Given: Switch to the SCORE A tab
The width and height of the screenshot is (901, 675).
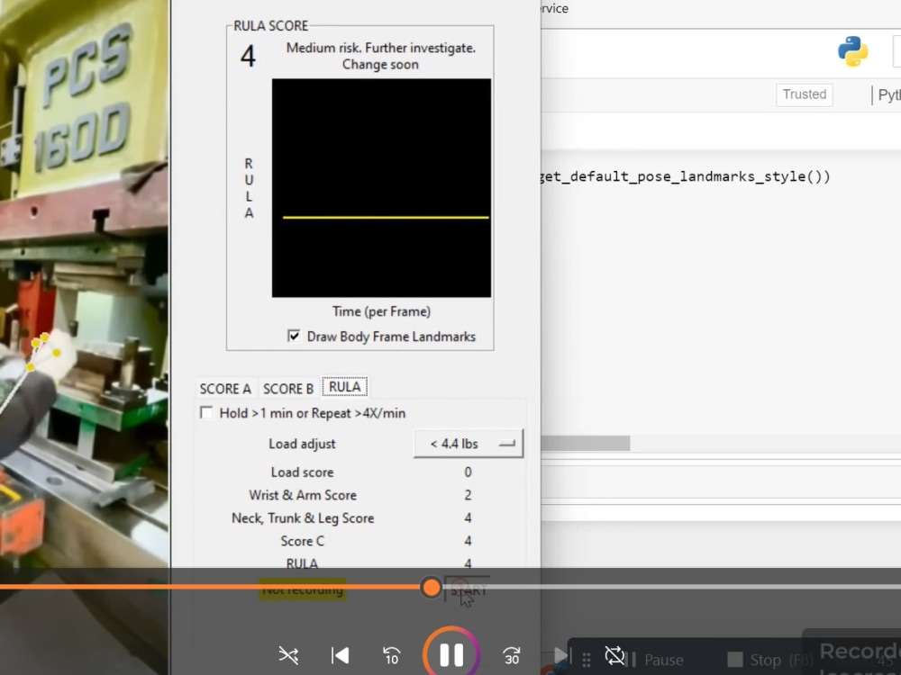Looking at the screenshot, I should [x=225, y=389].
